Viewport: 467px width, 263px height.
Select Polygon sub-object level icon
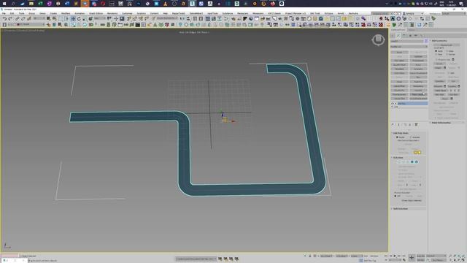412,162
